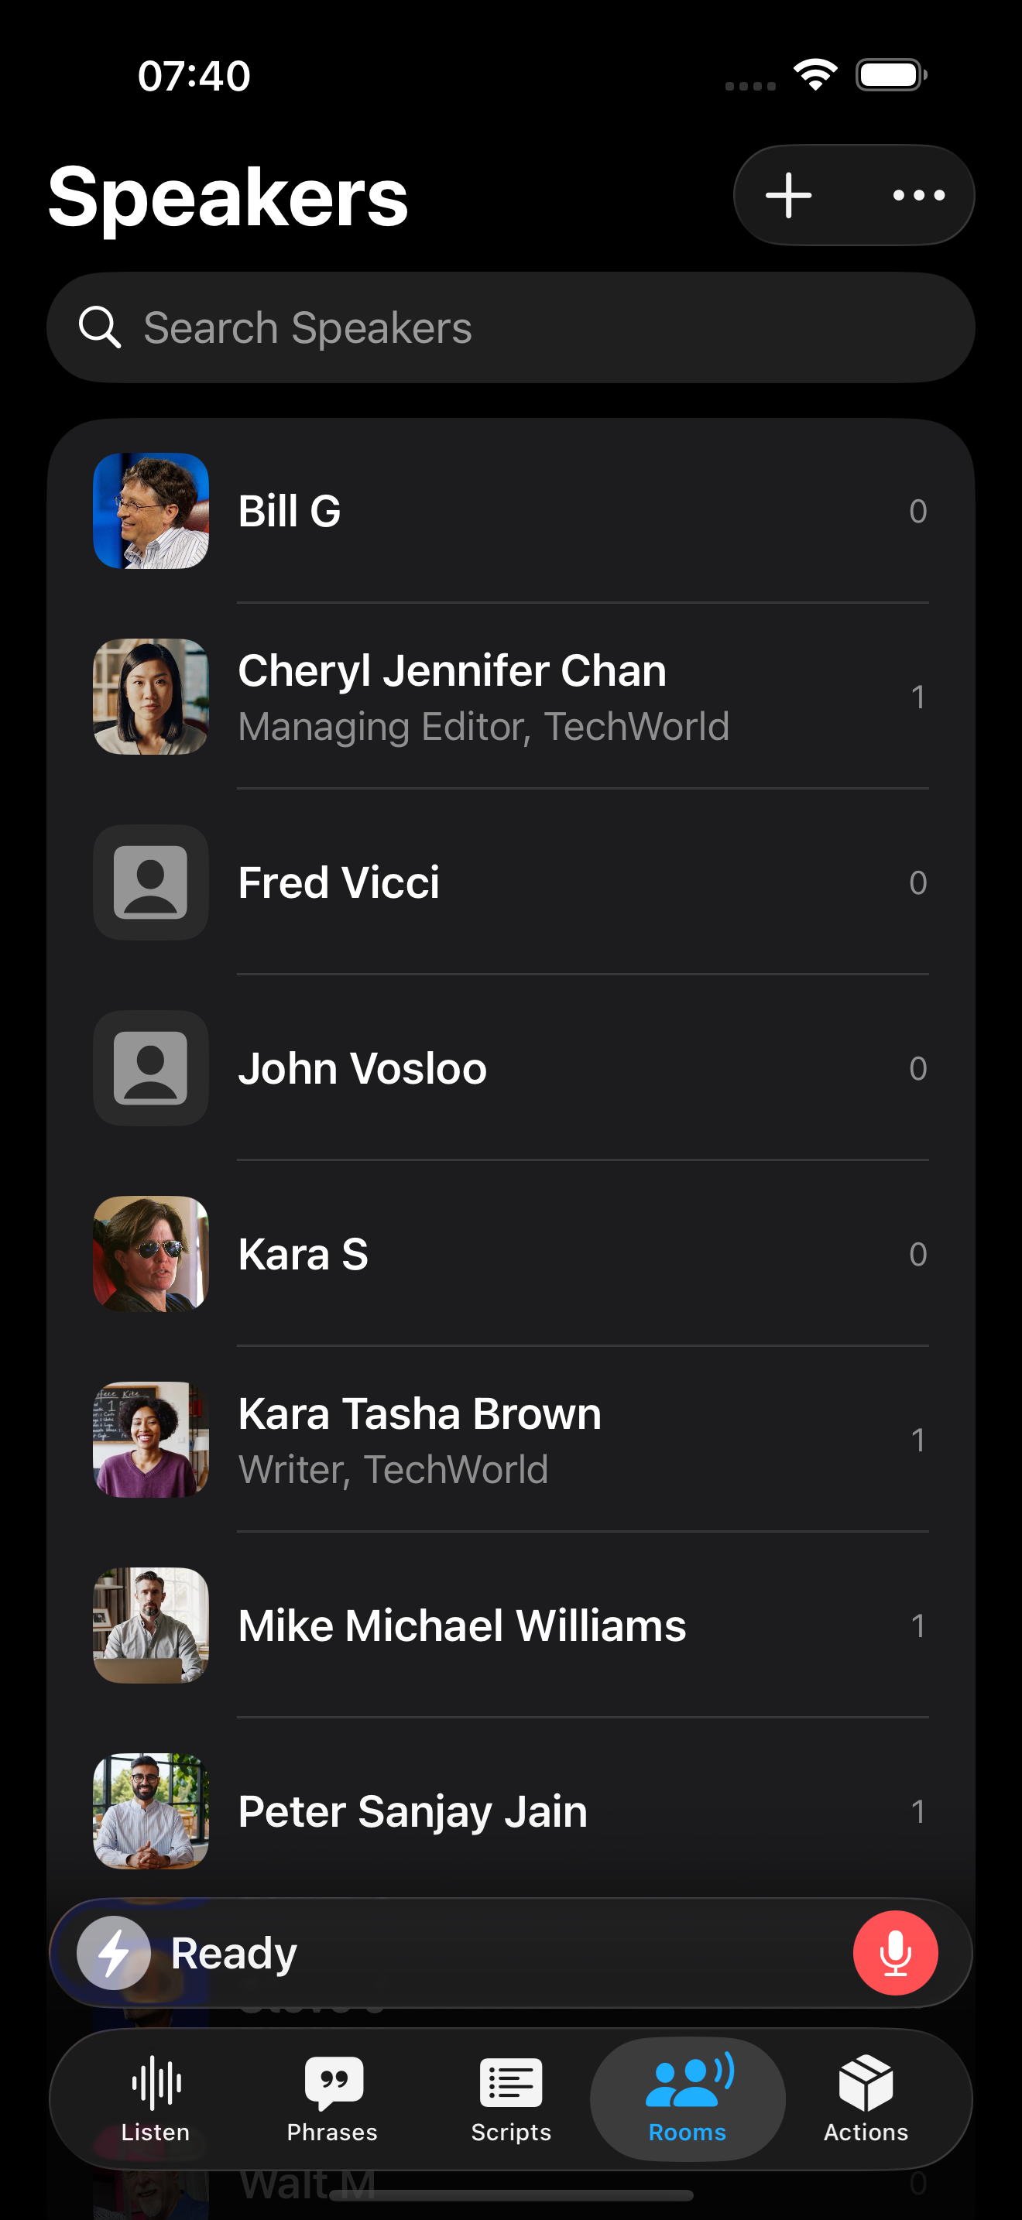Tap the lightning bolt Ready icon
Viewport: 1022px width, 2220px height.
click(x=114, y=1953)
